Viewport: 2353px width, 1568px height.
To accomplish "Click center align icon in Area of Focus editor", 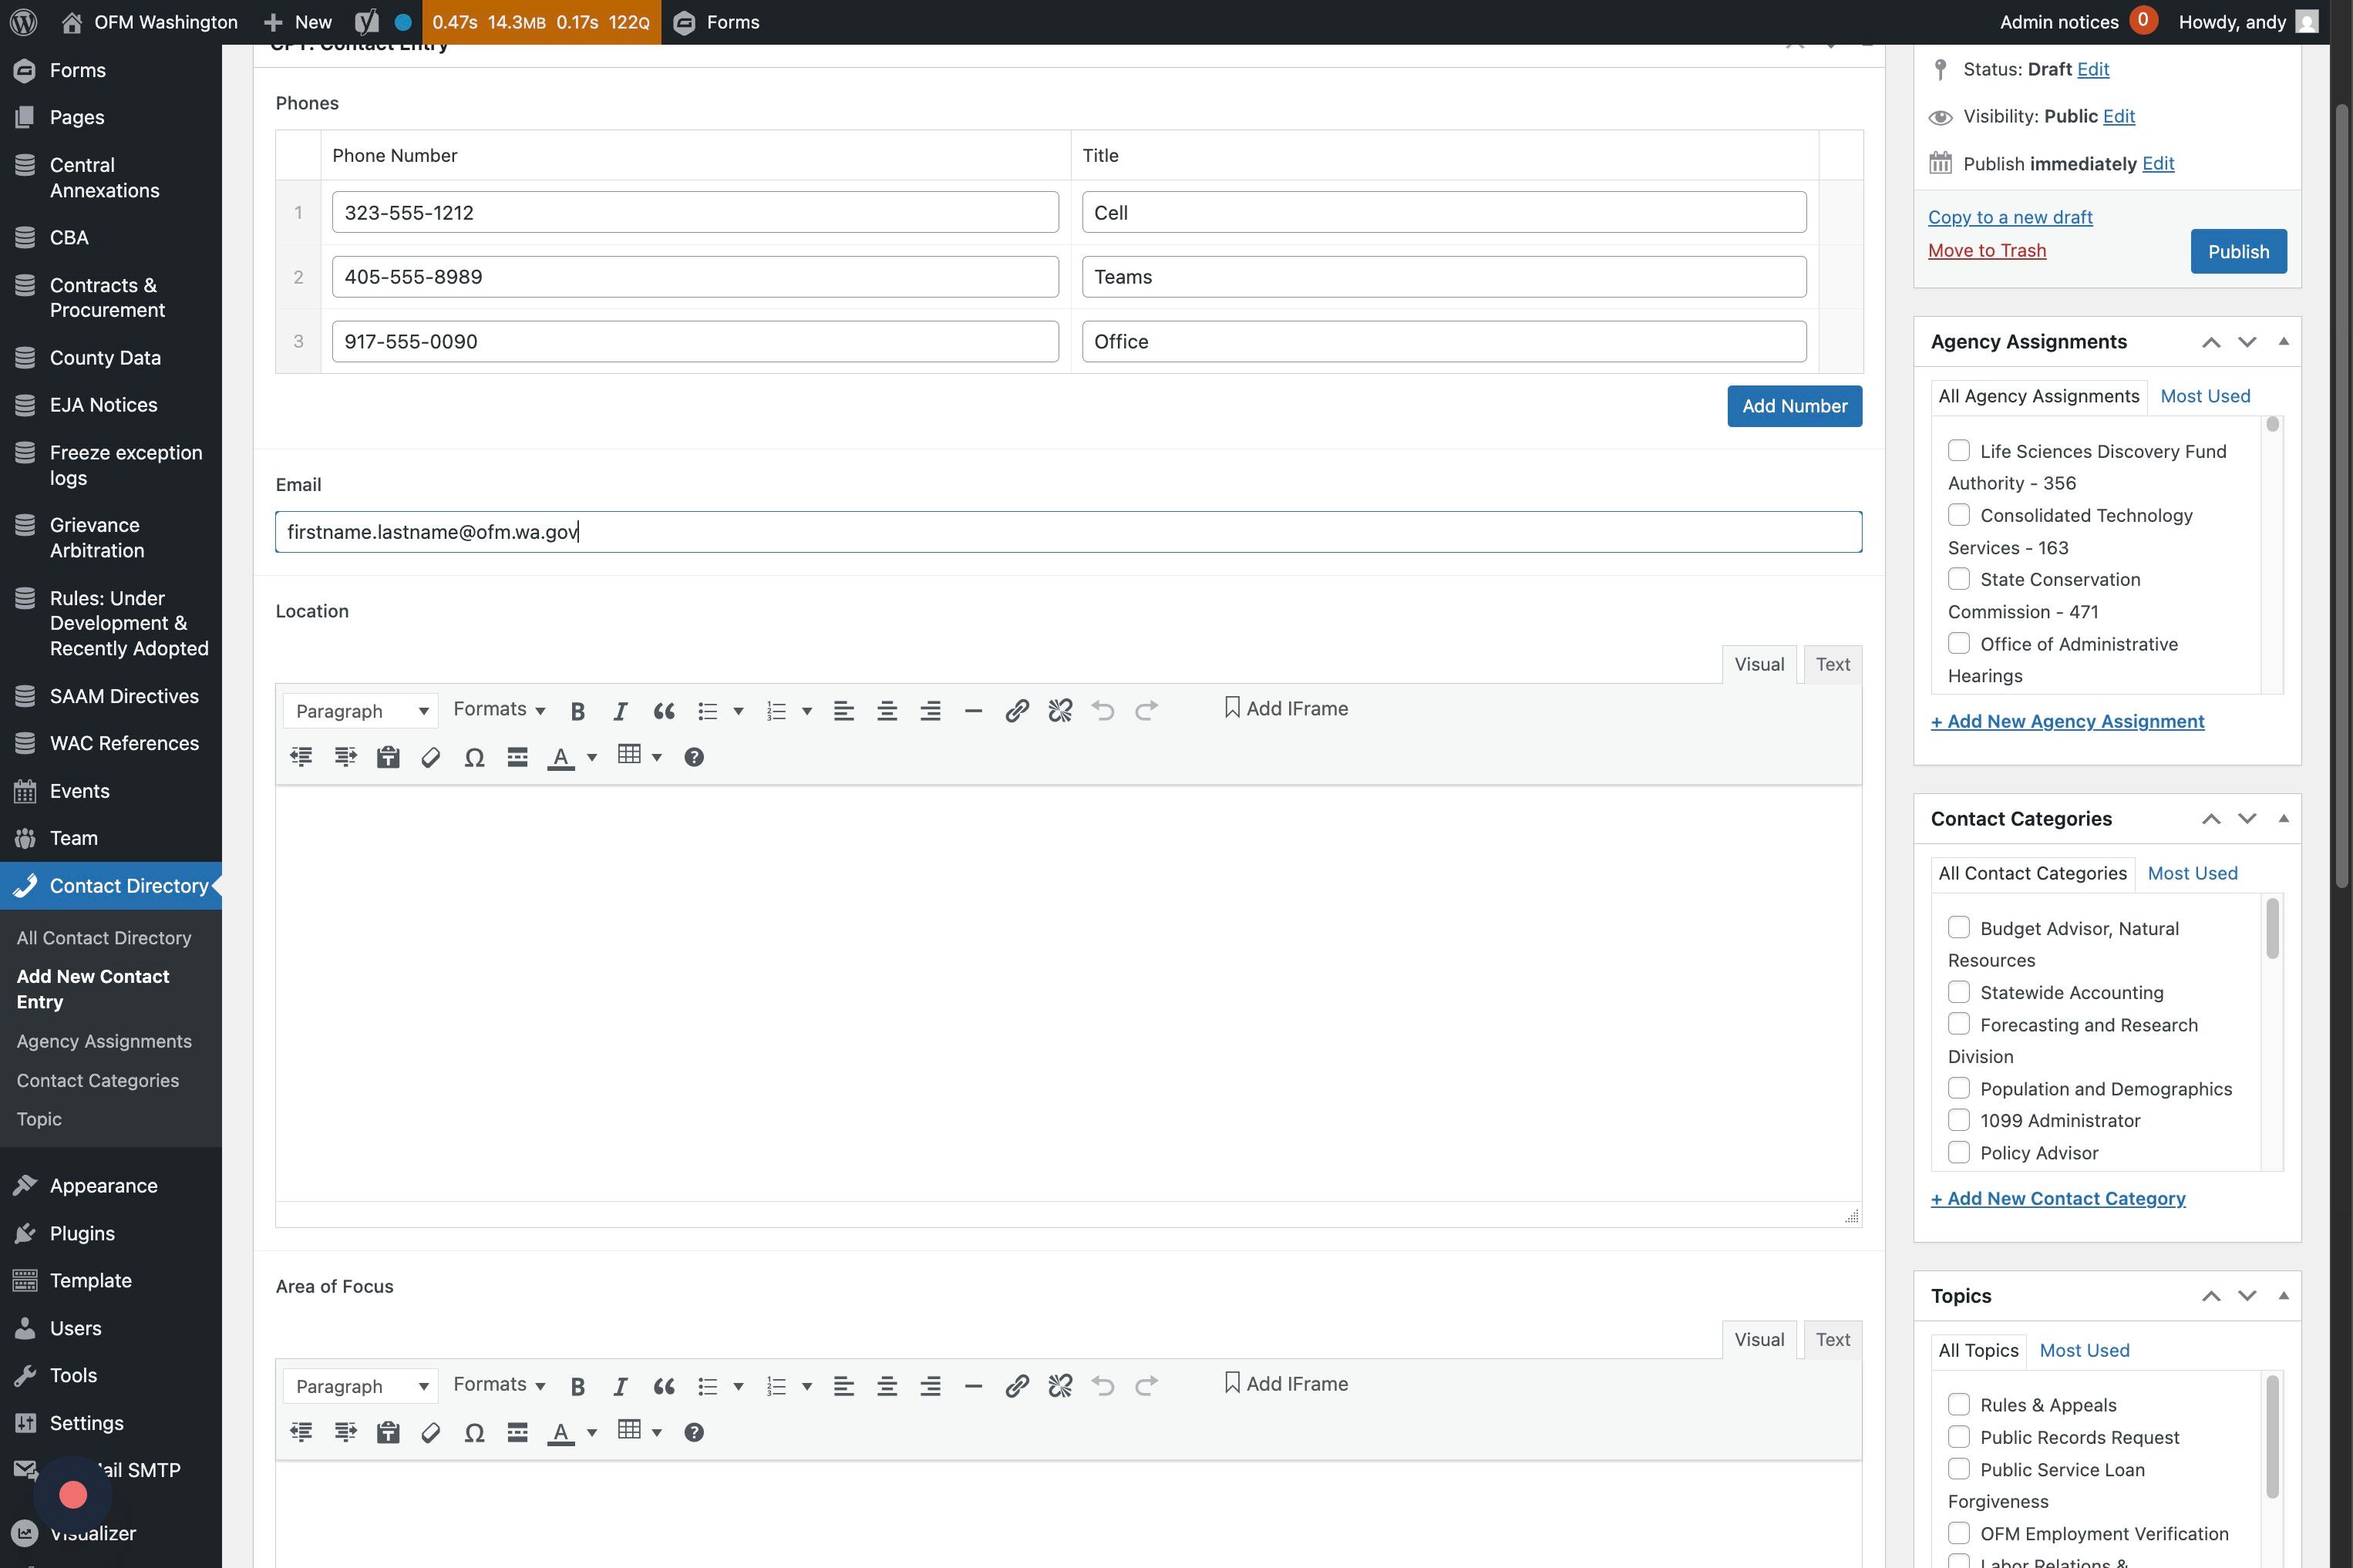I will tap(886, 1386).
